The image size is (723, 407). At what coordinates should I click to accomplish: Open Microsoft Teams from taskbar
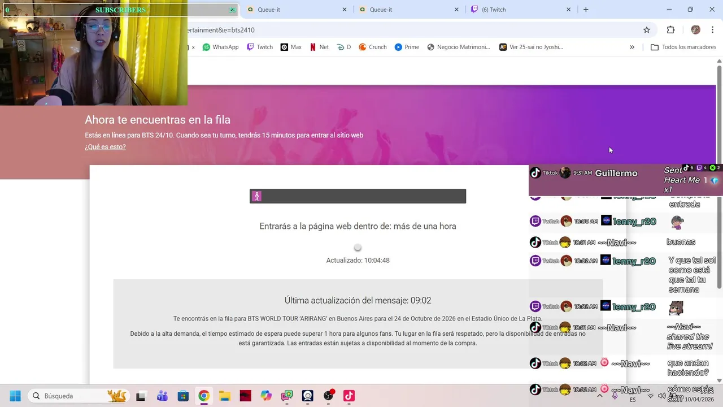162,396
